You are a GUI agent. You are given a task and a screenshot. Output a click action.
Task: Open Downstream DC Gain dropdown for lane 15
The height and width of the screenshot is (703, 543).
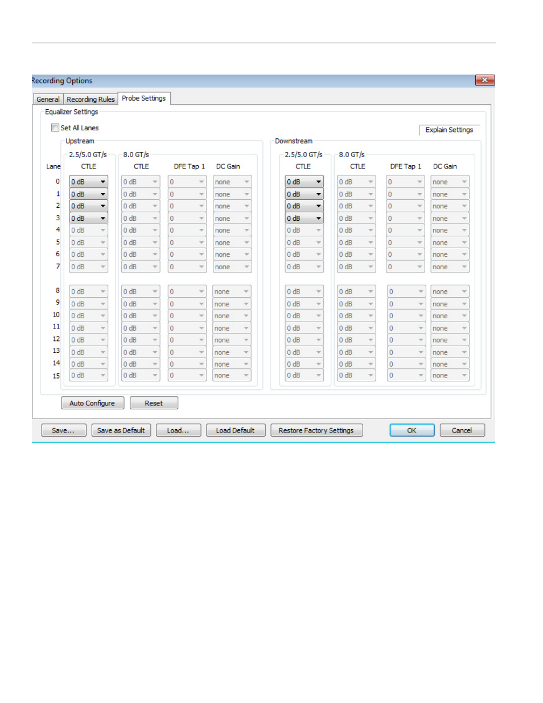pyautogui.click(x=450, y=376)
